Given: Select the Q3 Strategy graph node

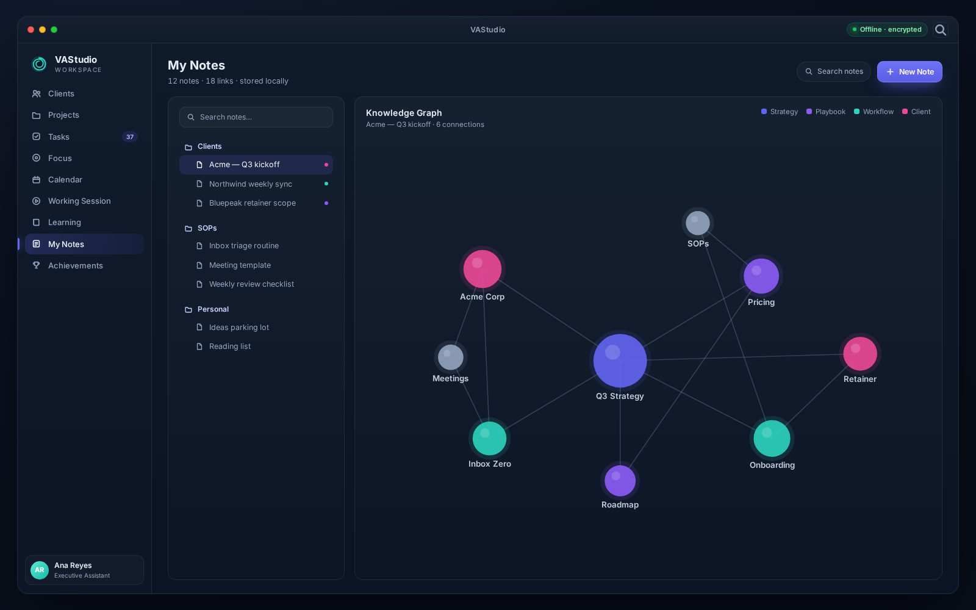Looking at the screenshot, I should tap(620, 361).
